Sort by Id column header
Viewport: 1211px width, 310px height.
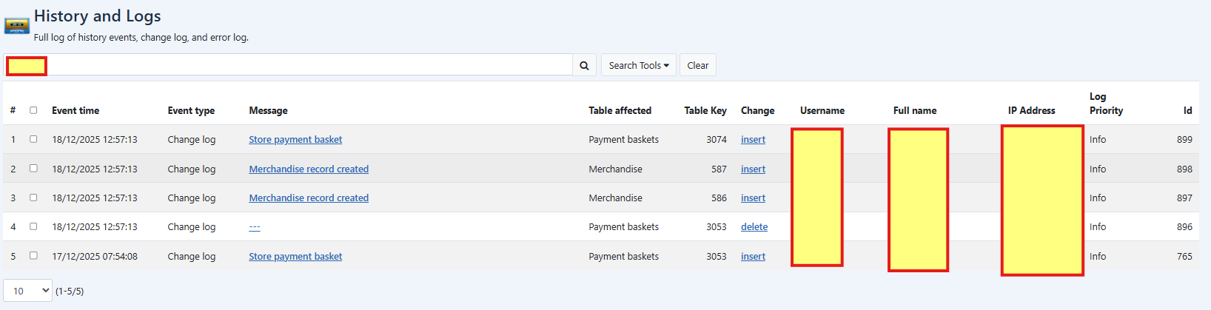(1187, 111)
